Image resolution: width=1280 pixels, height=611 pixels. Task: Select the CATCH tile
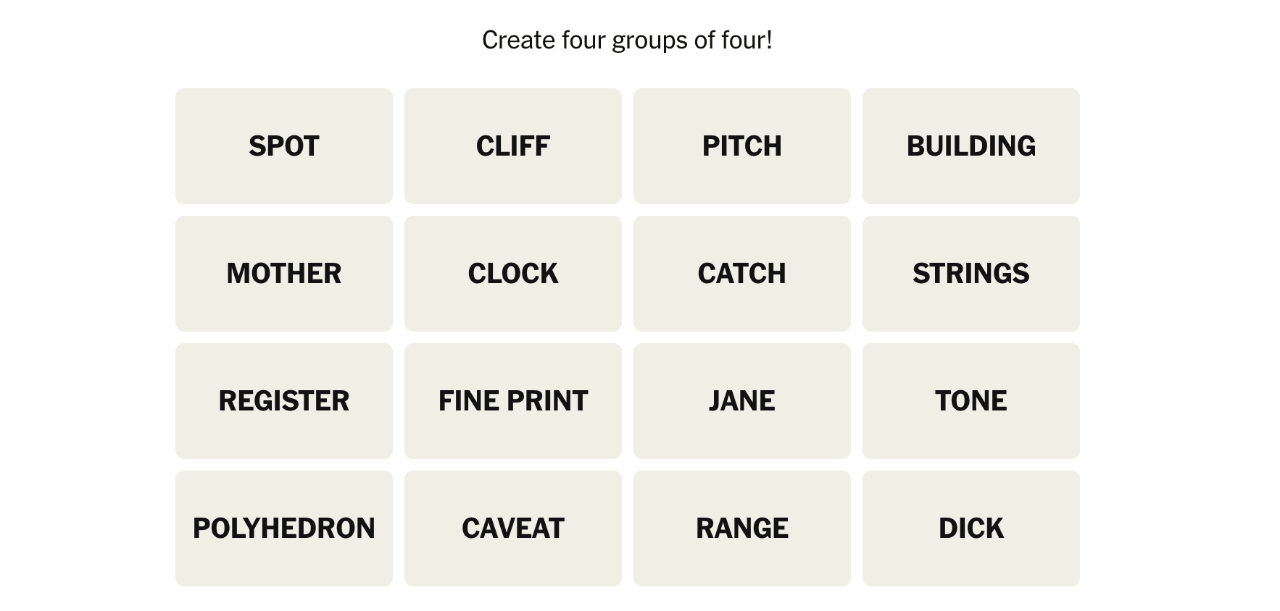[x=741, y=274]
